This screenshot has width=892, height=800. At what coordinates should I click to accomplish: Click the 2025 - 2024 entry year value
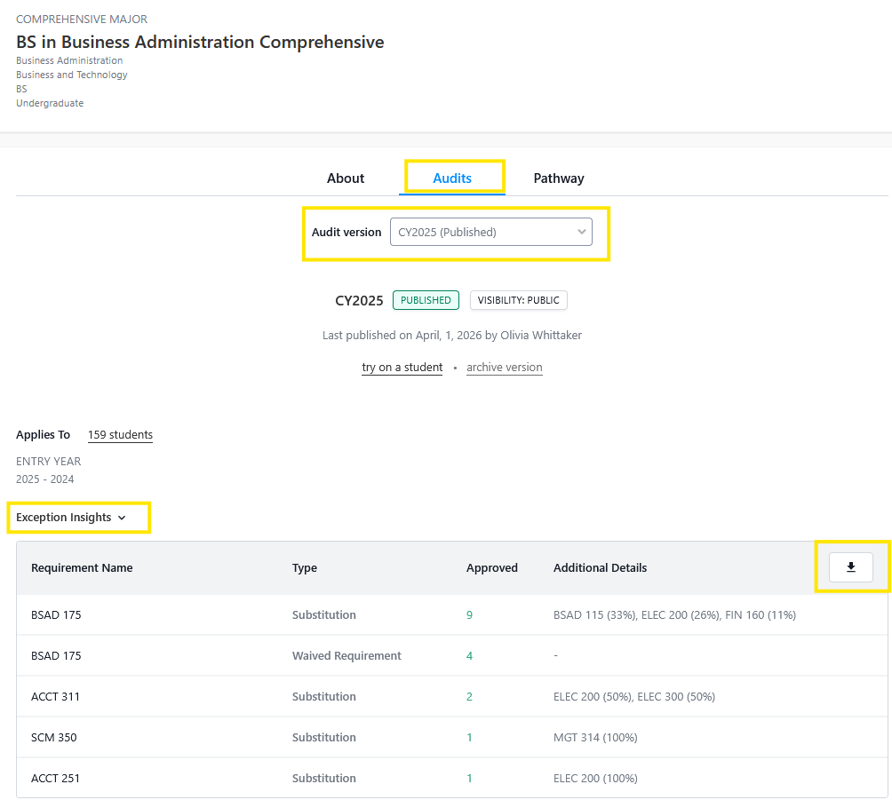tap(45, 479)
